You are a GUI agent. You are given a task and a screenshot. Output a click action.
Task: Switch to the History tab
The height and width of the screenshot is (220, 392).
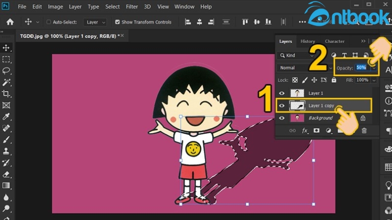[308, 42]
